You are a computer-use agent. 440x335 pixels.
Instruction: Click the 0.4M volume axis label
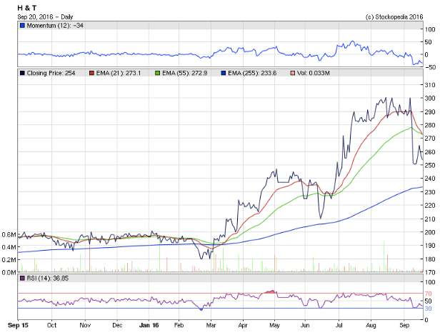(x=9, y=247)
